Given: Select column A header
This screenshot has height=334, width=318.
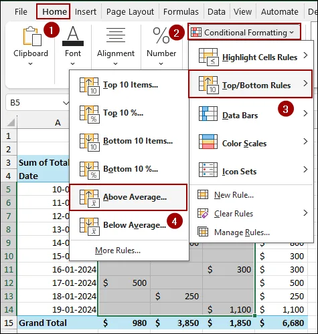Looking at the screenshot, I should tap(58, 122).
